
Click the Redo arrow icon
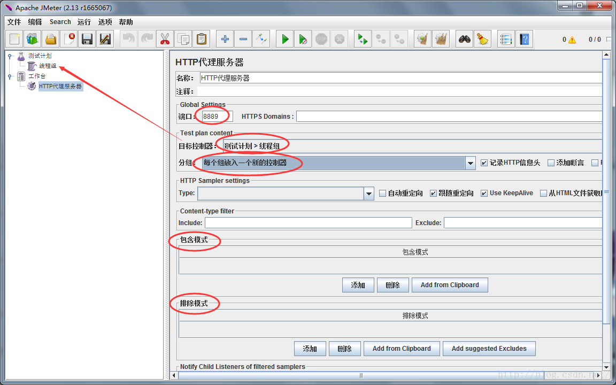click(x=147, y=39)
